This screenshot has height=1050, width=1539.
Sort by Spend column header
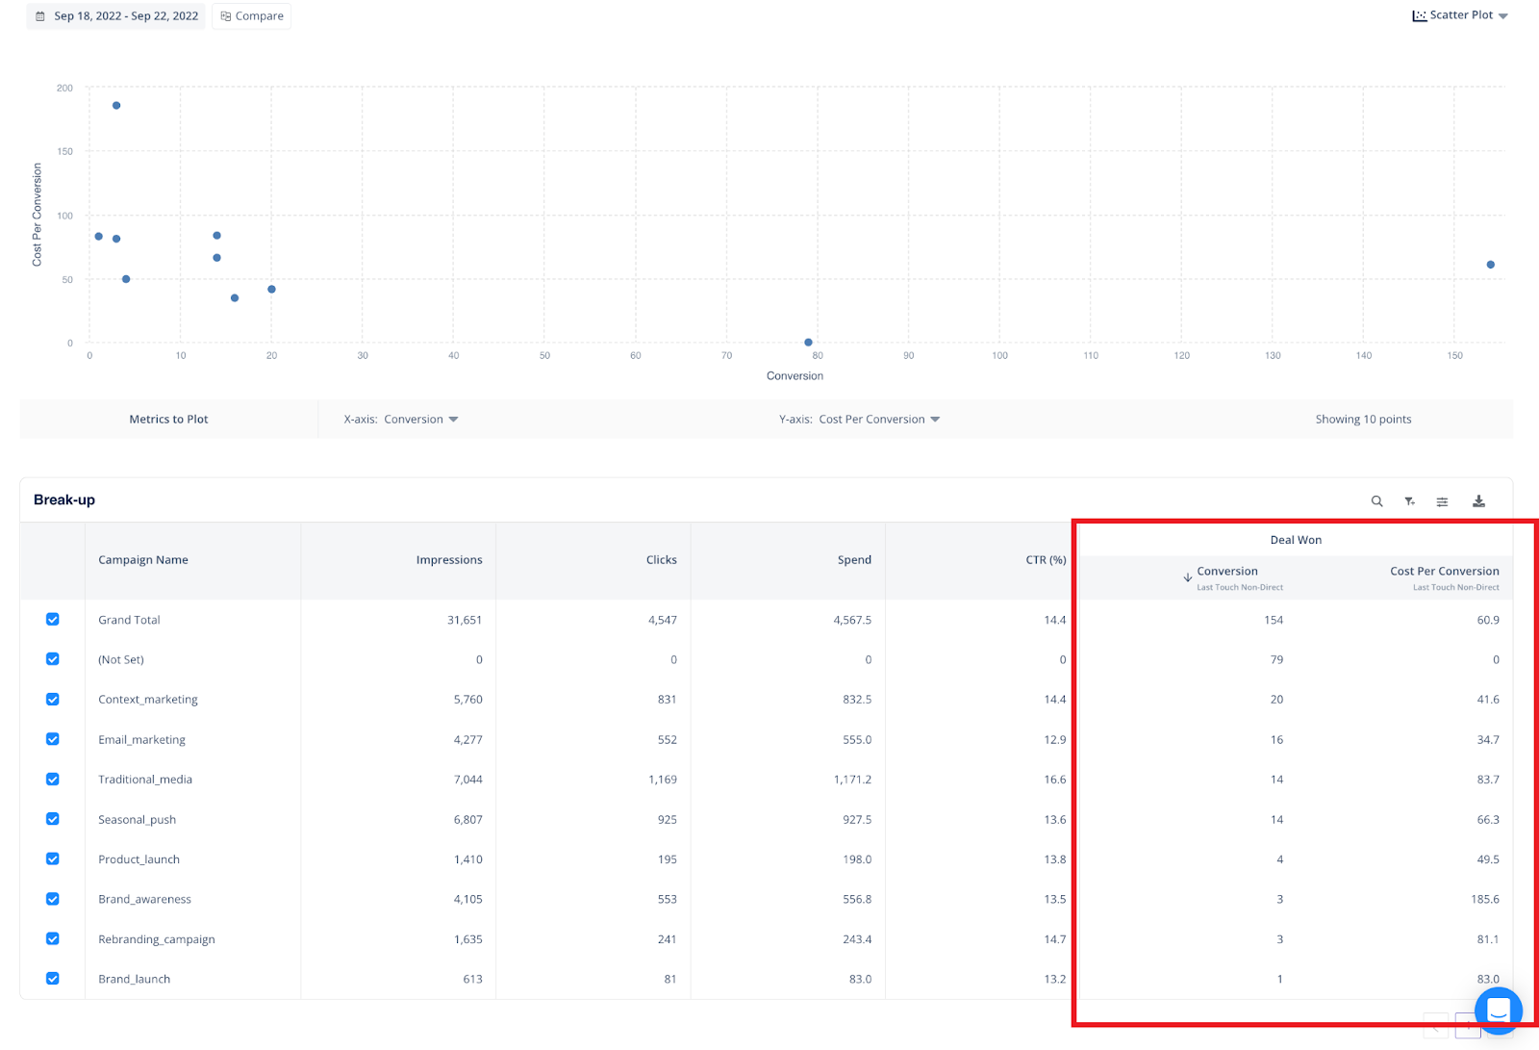(854, 560)
